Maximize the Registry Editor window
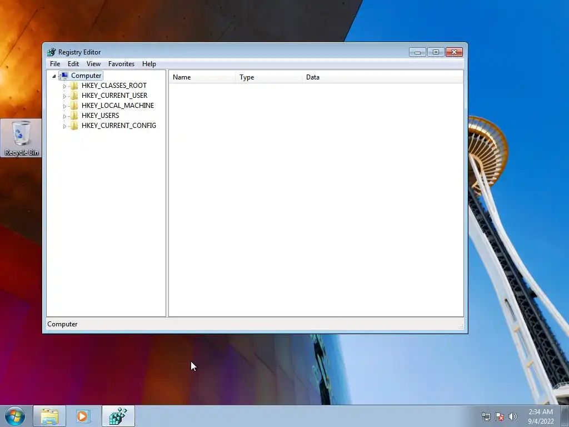569x427 pixels. click(x=436, y=52)
